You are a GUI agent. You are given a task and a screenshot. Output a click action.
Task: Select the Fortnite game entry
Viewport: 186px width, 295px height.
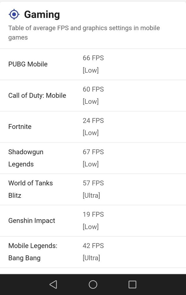coord(20,127)
